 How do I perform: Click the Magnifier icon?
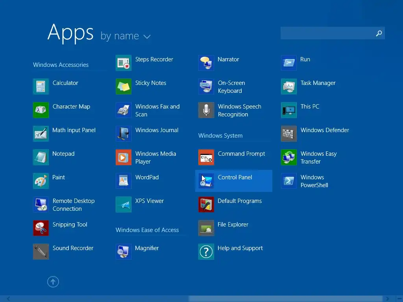coord(124,252)
